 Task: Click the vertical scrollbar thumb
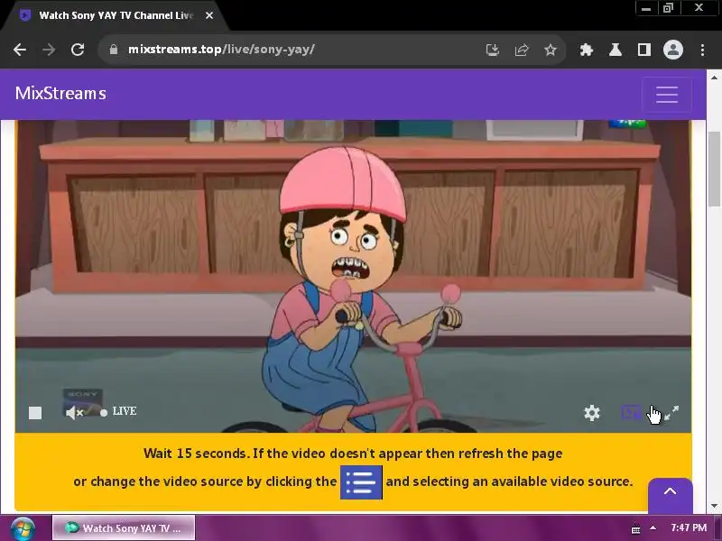pos(714,170)
